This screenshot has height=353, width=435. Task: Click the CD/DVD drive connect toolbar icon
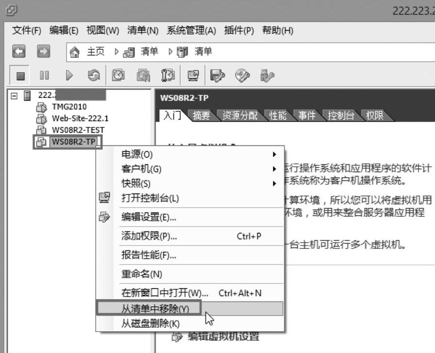[242, 75]
